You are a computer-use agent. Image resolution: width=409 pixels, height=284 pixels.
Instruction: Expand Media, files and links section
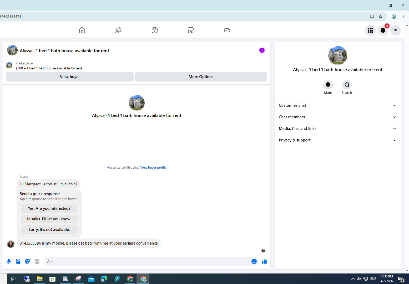(x=337, y=129)
